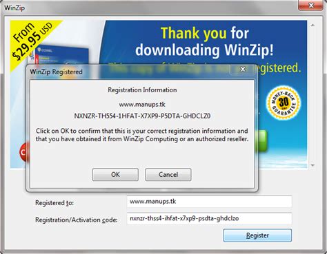
Task: Click the 'Click on OK to confirm' message text
Action: click(x=142, y=135)
